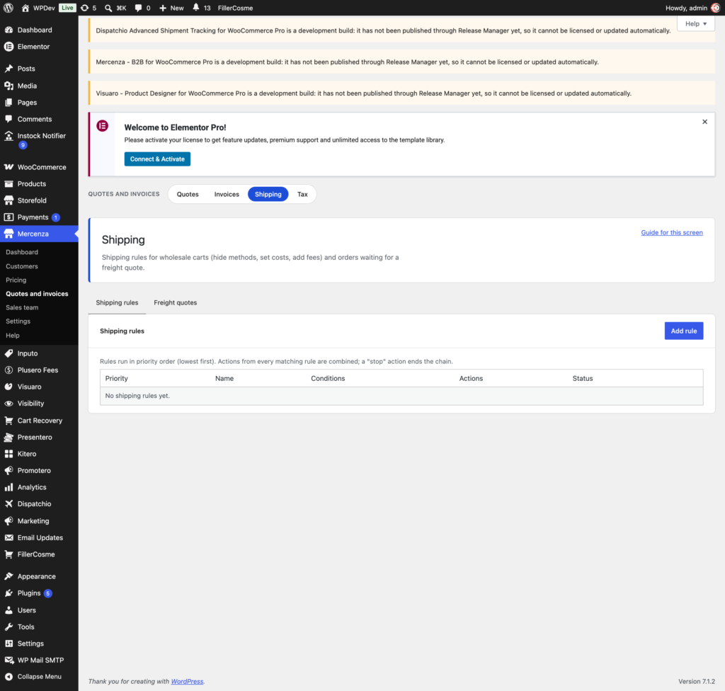Image resolution: width=725 pixels, height=691 pixels.
Task: Click the New plus icon
Action: point(163,8)
